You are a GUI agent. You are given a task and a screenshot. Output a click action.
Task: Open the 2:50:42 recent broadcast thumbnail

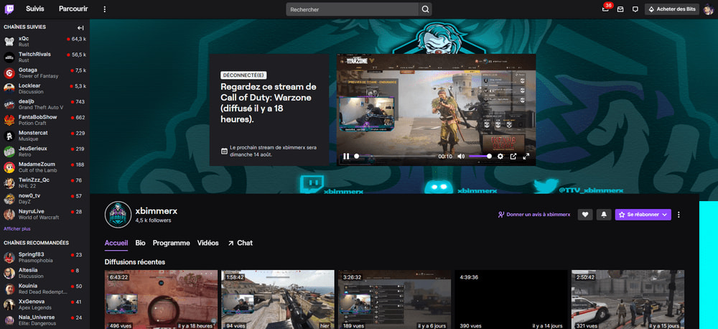click(628, 300)
